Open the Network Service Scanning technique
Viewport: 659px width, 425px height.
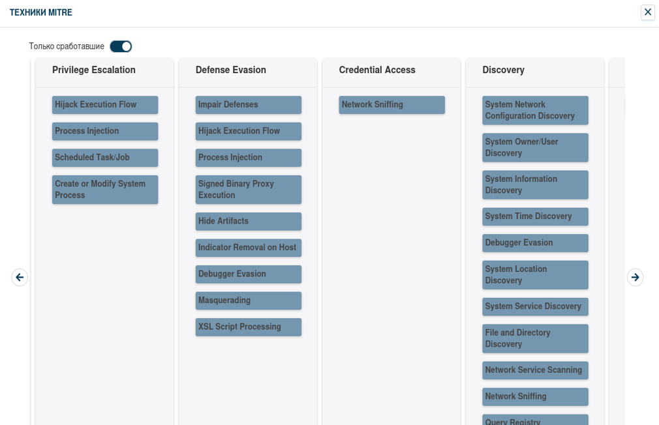coord(535,370)
